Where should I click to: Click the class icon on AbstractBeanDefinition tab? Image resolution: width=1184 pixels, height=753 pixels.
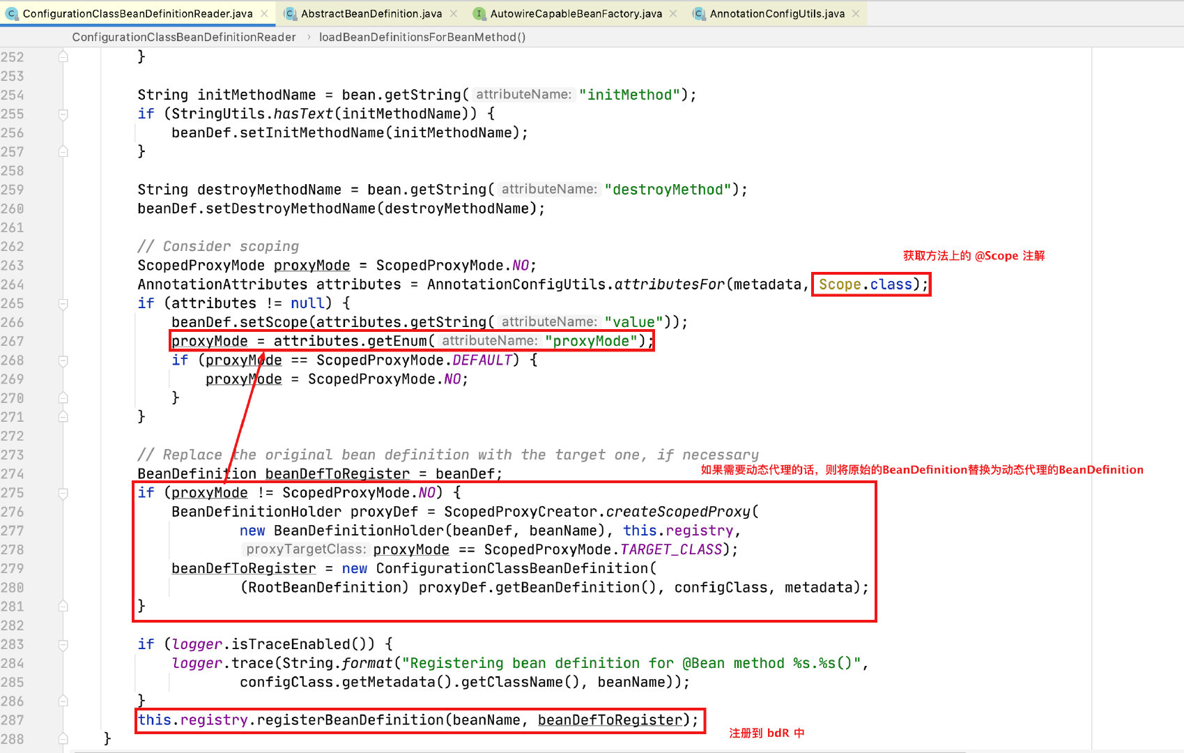click(290, 13)
